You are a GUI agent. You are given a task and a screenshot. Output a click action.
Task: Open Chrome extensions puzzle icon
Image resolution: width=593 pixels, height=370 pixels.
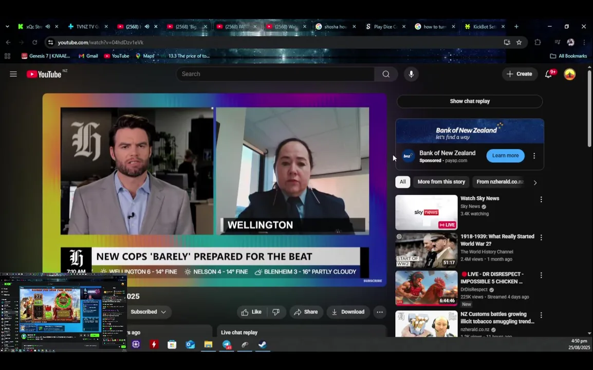[538, 42]
